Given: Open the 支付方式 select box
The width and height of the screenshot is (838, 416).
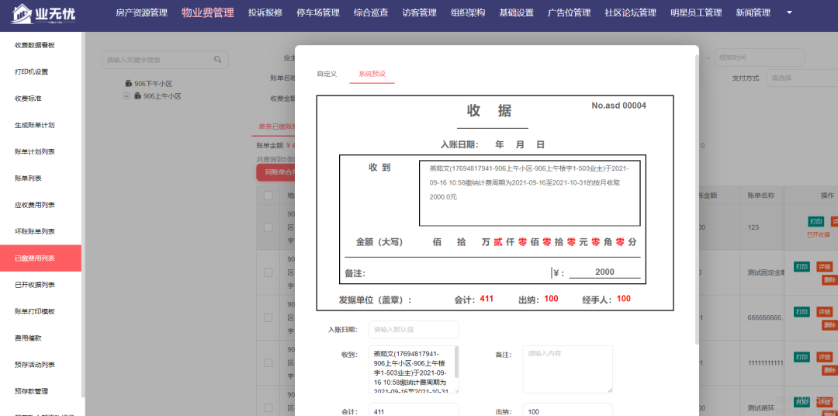Looking at the screenshot, I should point(802,78).
